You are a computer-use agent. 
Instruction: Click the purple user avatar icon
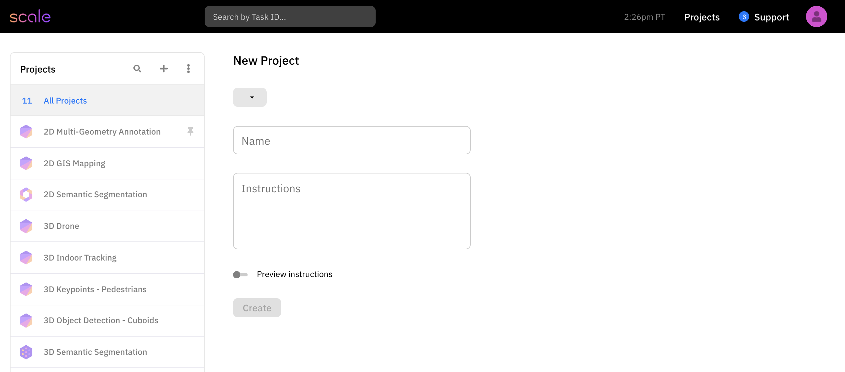[816, 16]
